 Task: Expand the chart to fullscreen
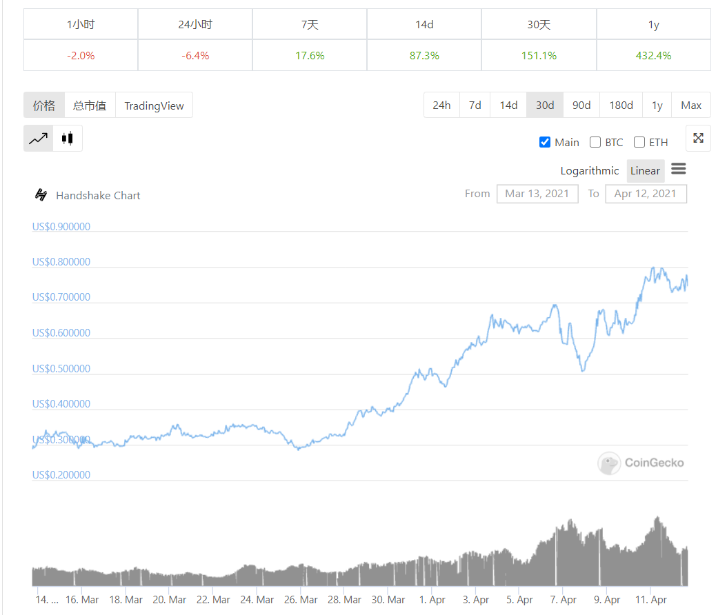click(x=698, y=138)
